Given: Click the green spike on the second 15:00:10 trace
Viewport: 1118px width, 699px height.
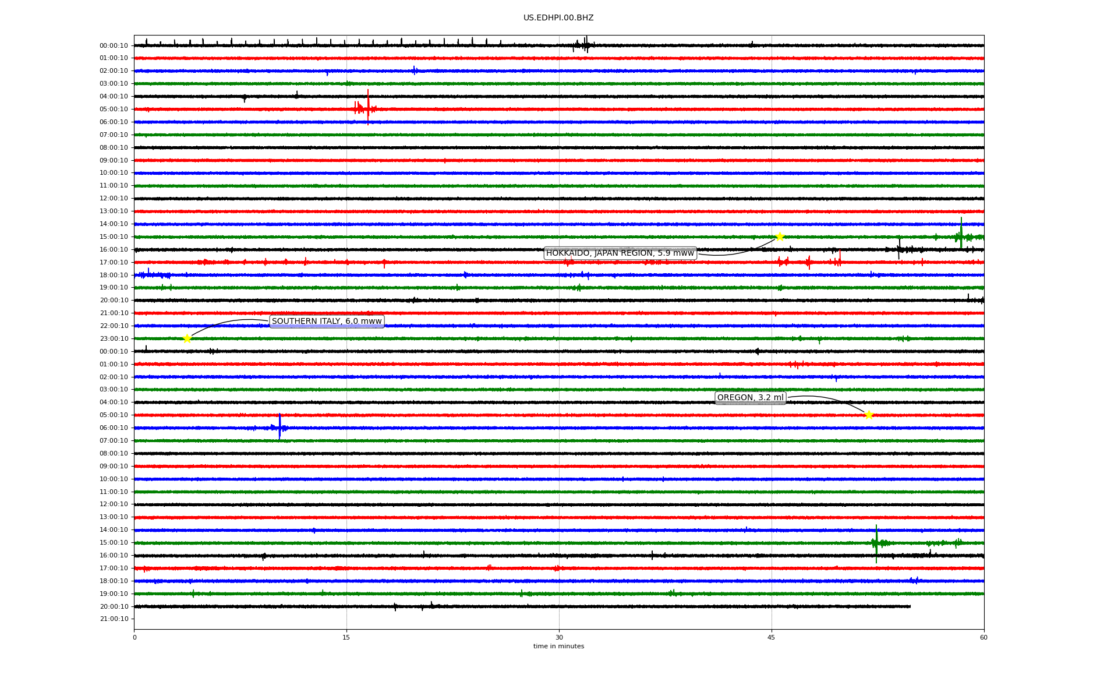Looking at the screenshot, I should (x=876, y=543).
